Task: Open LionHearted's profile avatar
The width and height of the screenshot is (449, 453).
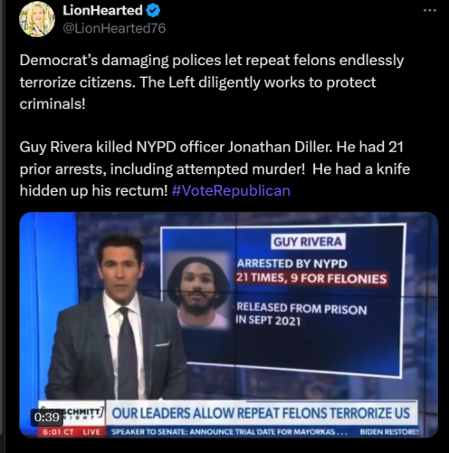Action: point(37,19)
